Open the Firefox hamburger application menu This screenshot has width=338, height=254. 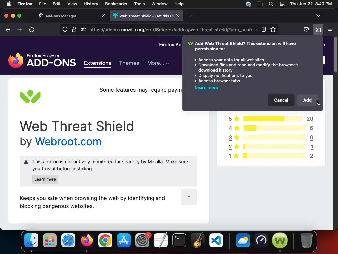pyautogui.click(x=330, y=29)
